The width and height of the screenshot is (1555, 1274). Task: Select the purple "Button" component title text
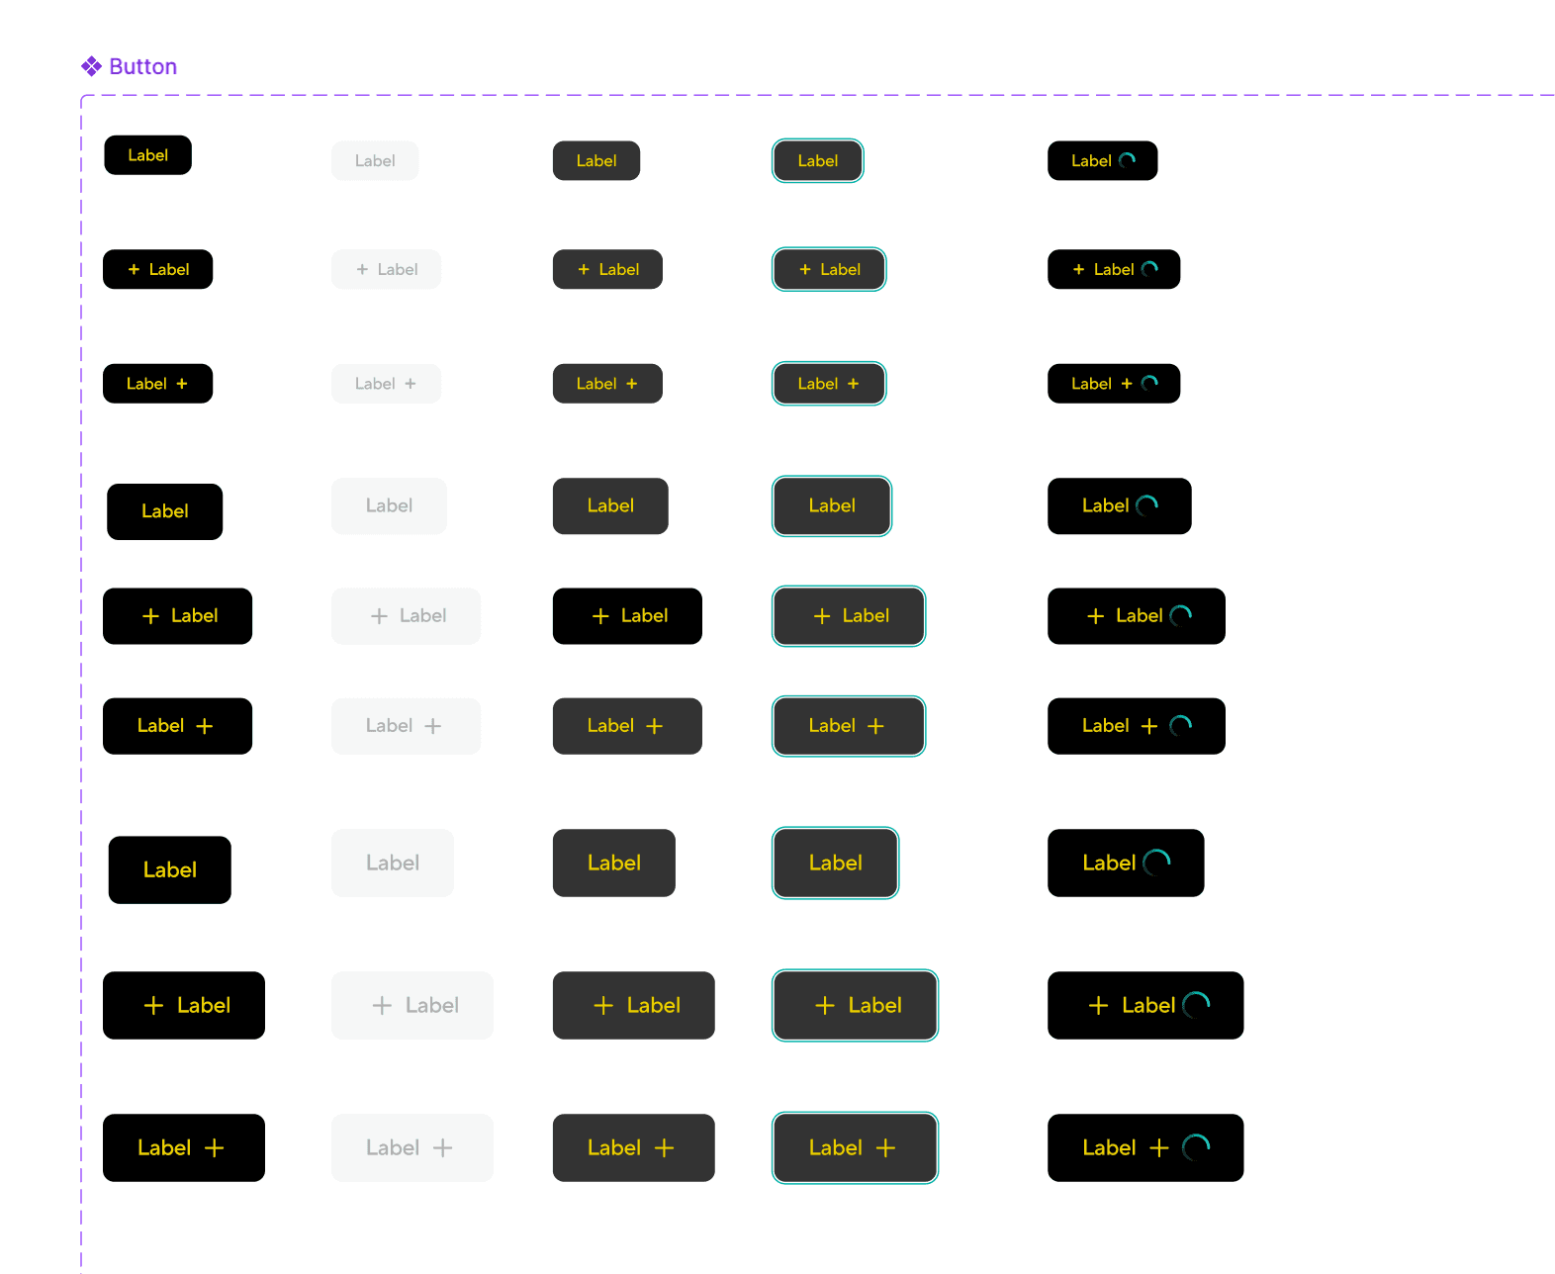click(x=143, y=66)
